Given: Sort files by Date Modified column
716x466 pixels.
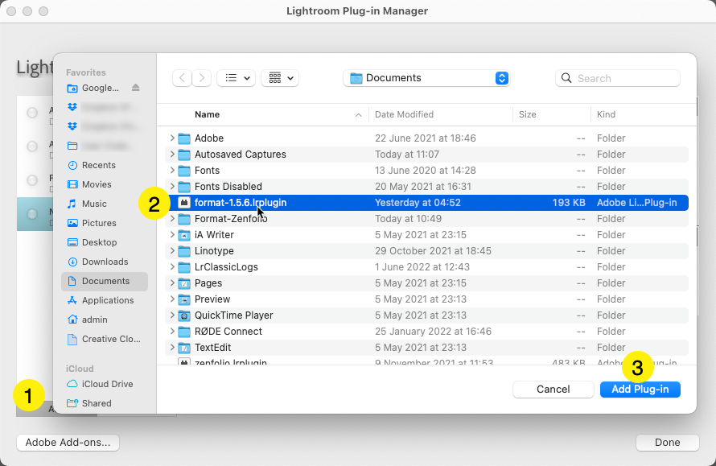Looking at the screenshot, I should [404, 114].
